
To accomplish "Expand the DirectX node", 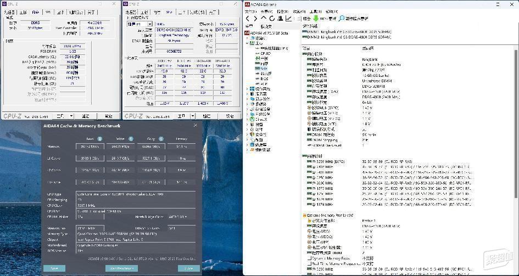I will pos(247,119).
